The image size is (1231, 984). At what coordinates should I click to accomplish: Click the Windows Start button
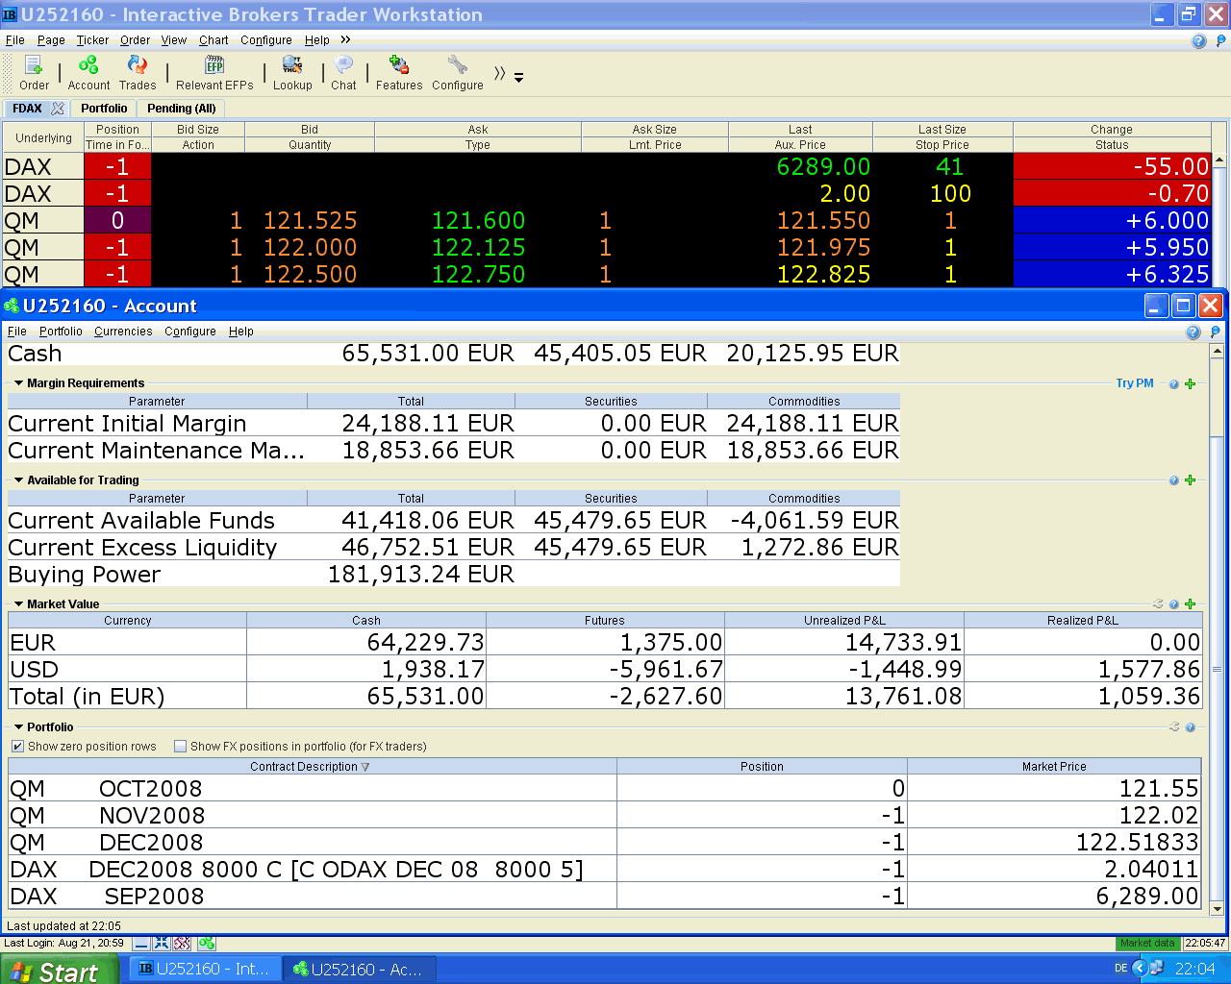coord(59,970)
